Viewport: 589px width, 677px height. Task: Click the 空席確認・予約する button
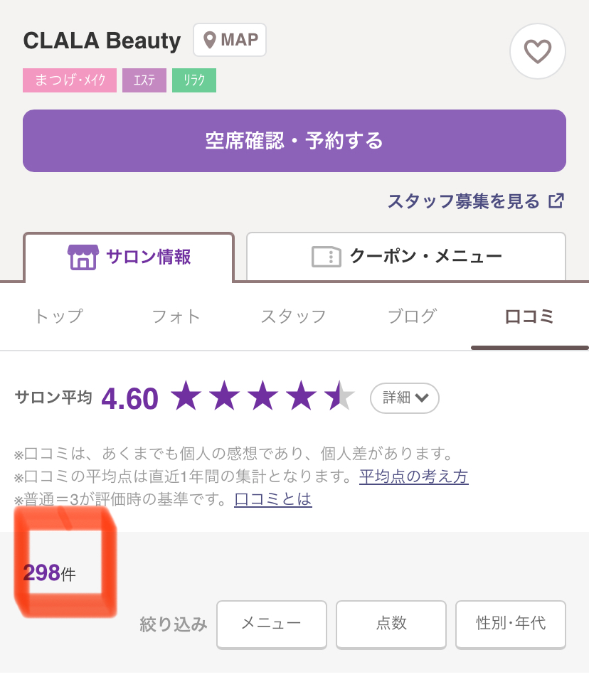[x=294, y=141]
